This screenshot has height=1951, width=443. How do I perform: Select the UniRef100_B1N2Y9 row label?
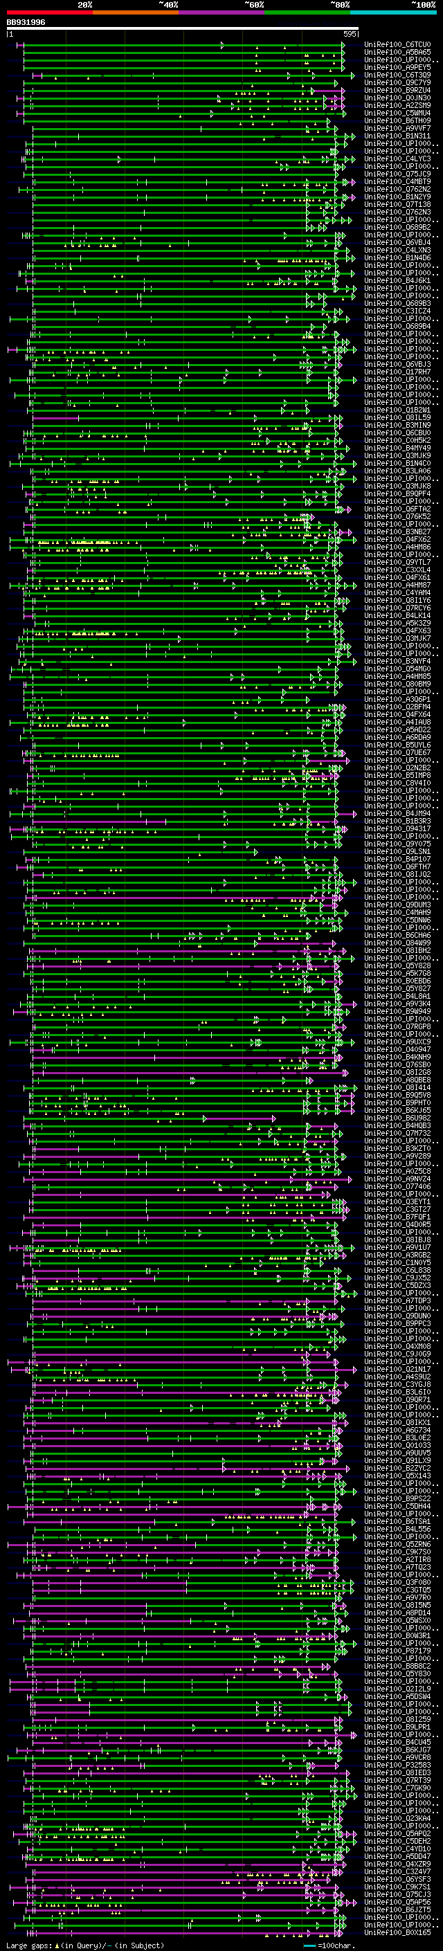397,197
